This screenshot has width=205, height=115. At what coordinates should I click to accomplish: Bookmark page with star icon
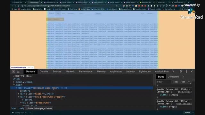tap(117, 6)
